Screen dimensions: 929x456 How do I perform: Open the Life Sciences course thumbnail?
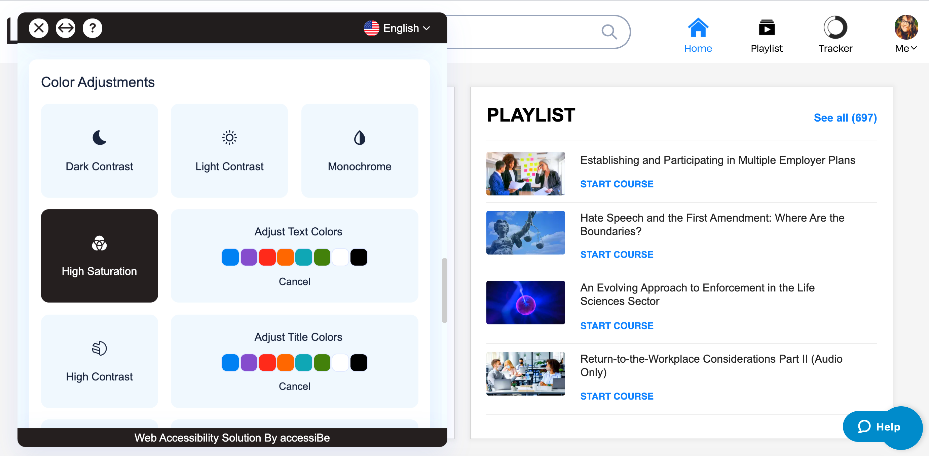click(525, 302)
